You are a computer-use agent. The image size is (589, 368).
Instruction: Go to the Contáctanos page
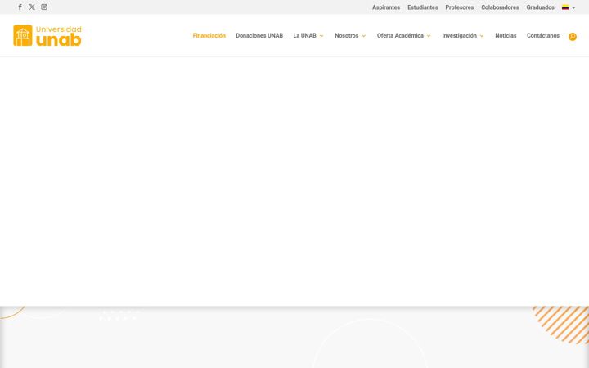pos(543,36)
